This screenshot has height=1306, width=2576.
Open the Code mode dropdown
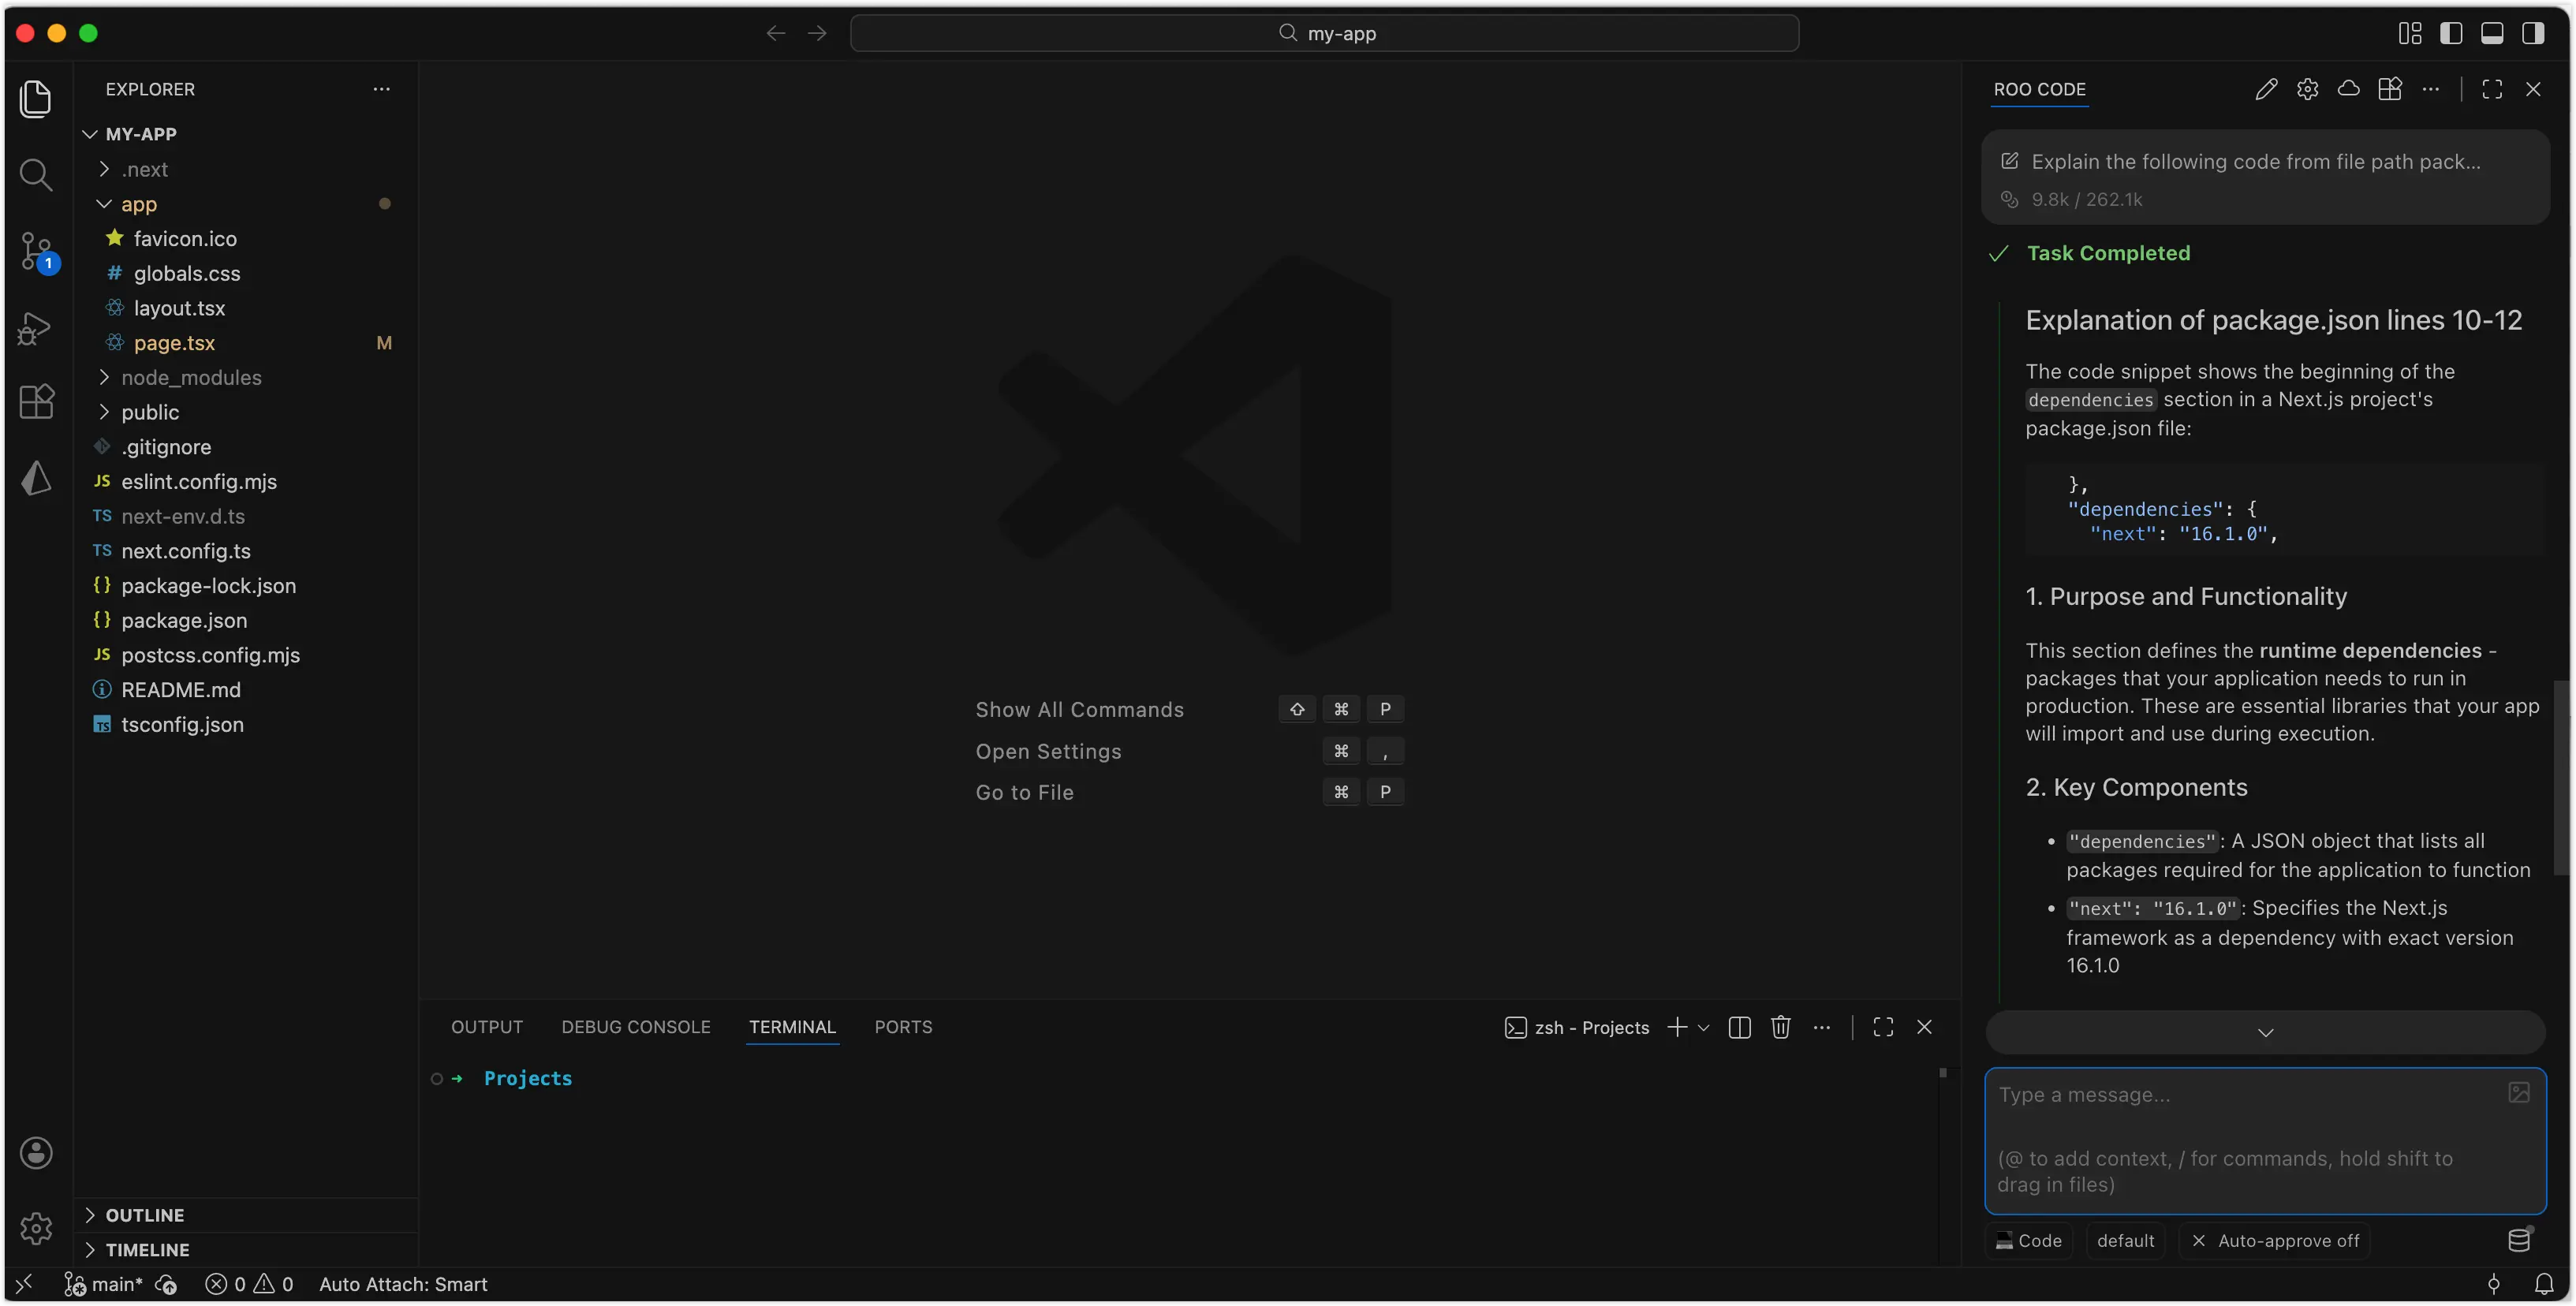[x=2029, y=1240]
